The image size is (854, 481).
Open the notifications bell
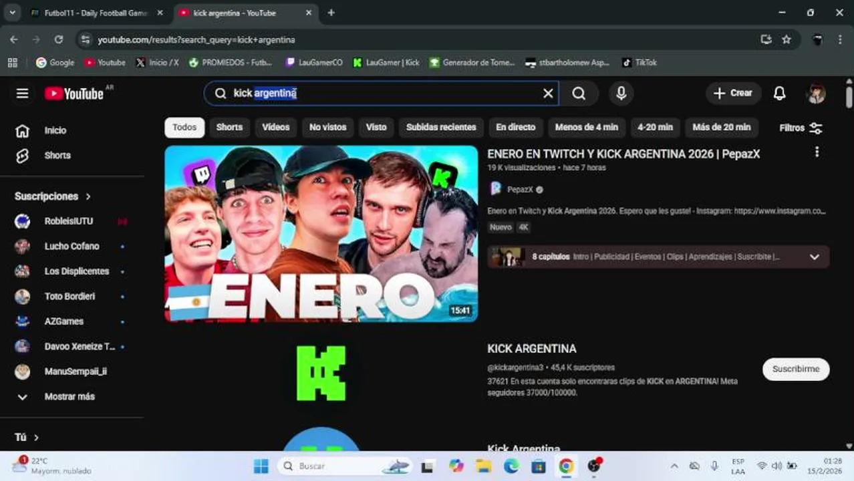779,94
